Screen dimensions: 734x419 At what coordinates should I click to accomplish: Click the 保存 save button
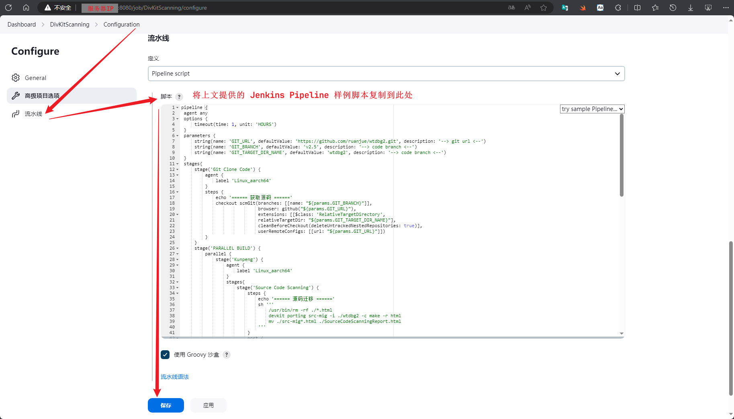pos(166,405)
